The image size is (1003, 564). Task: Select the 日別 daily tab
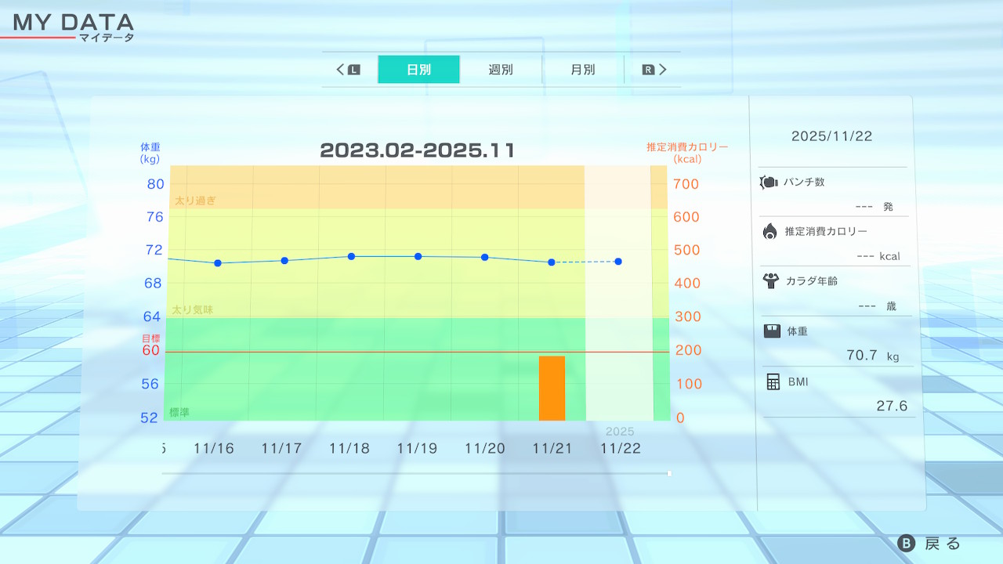[x=418, y=70]
